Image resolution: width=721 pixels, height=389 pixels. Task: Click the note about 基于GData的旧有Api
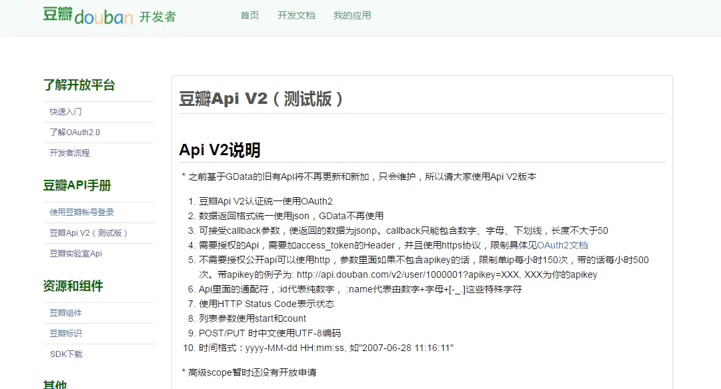coord(359,177)
